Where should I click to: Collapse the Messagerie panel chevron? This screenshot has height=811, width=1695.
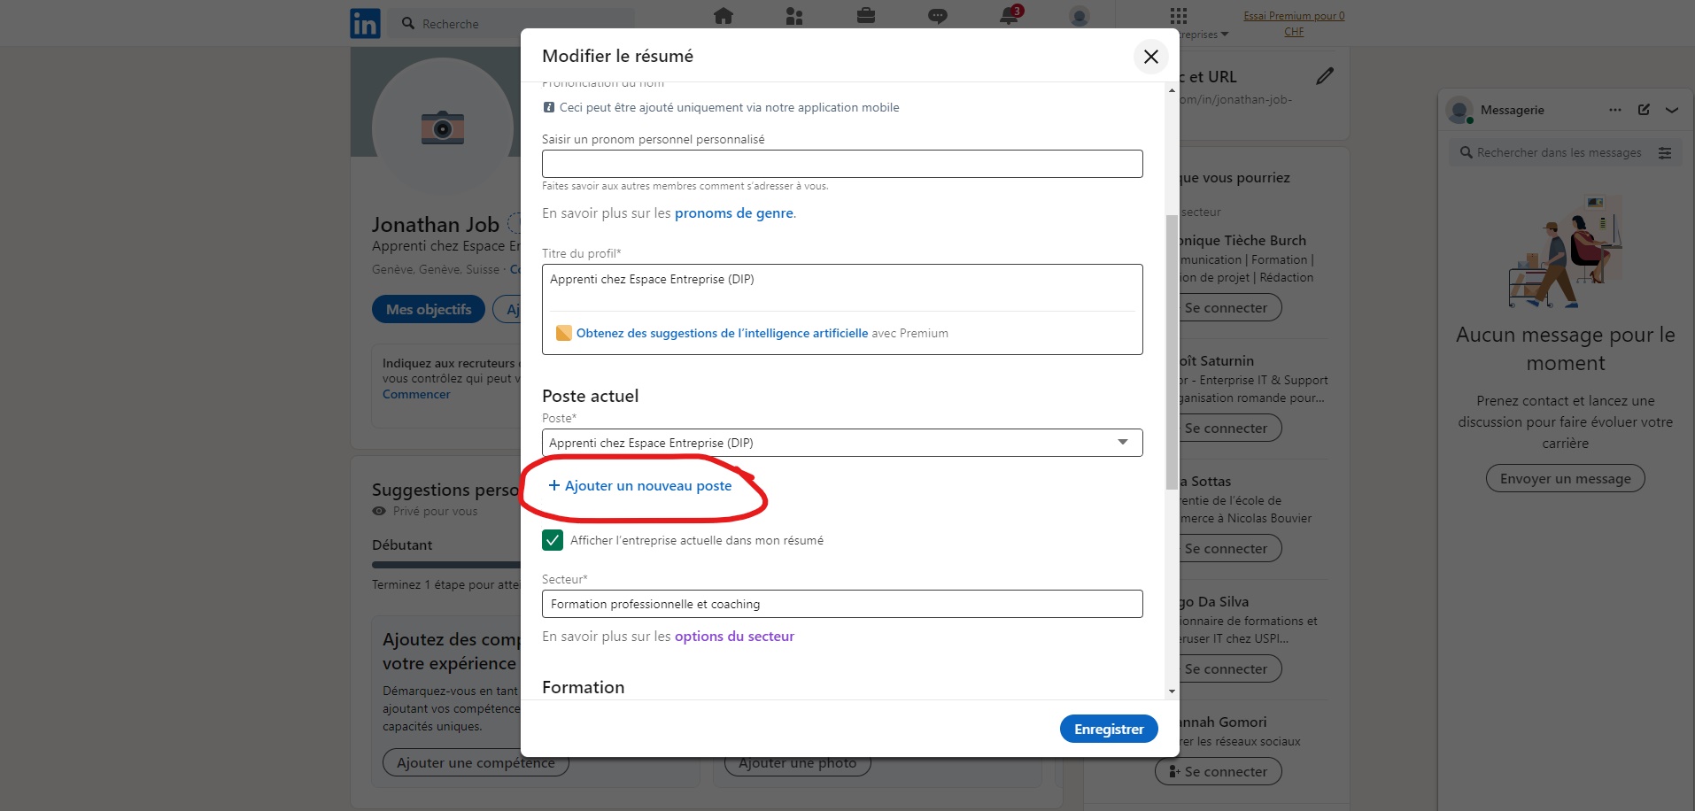(x=1672, y=110)
